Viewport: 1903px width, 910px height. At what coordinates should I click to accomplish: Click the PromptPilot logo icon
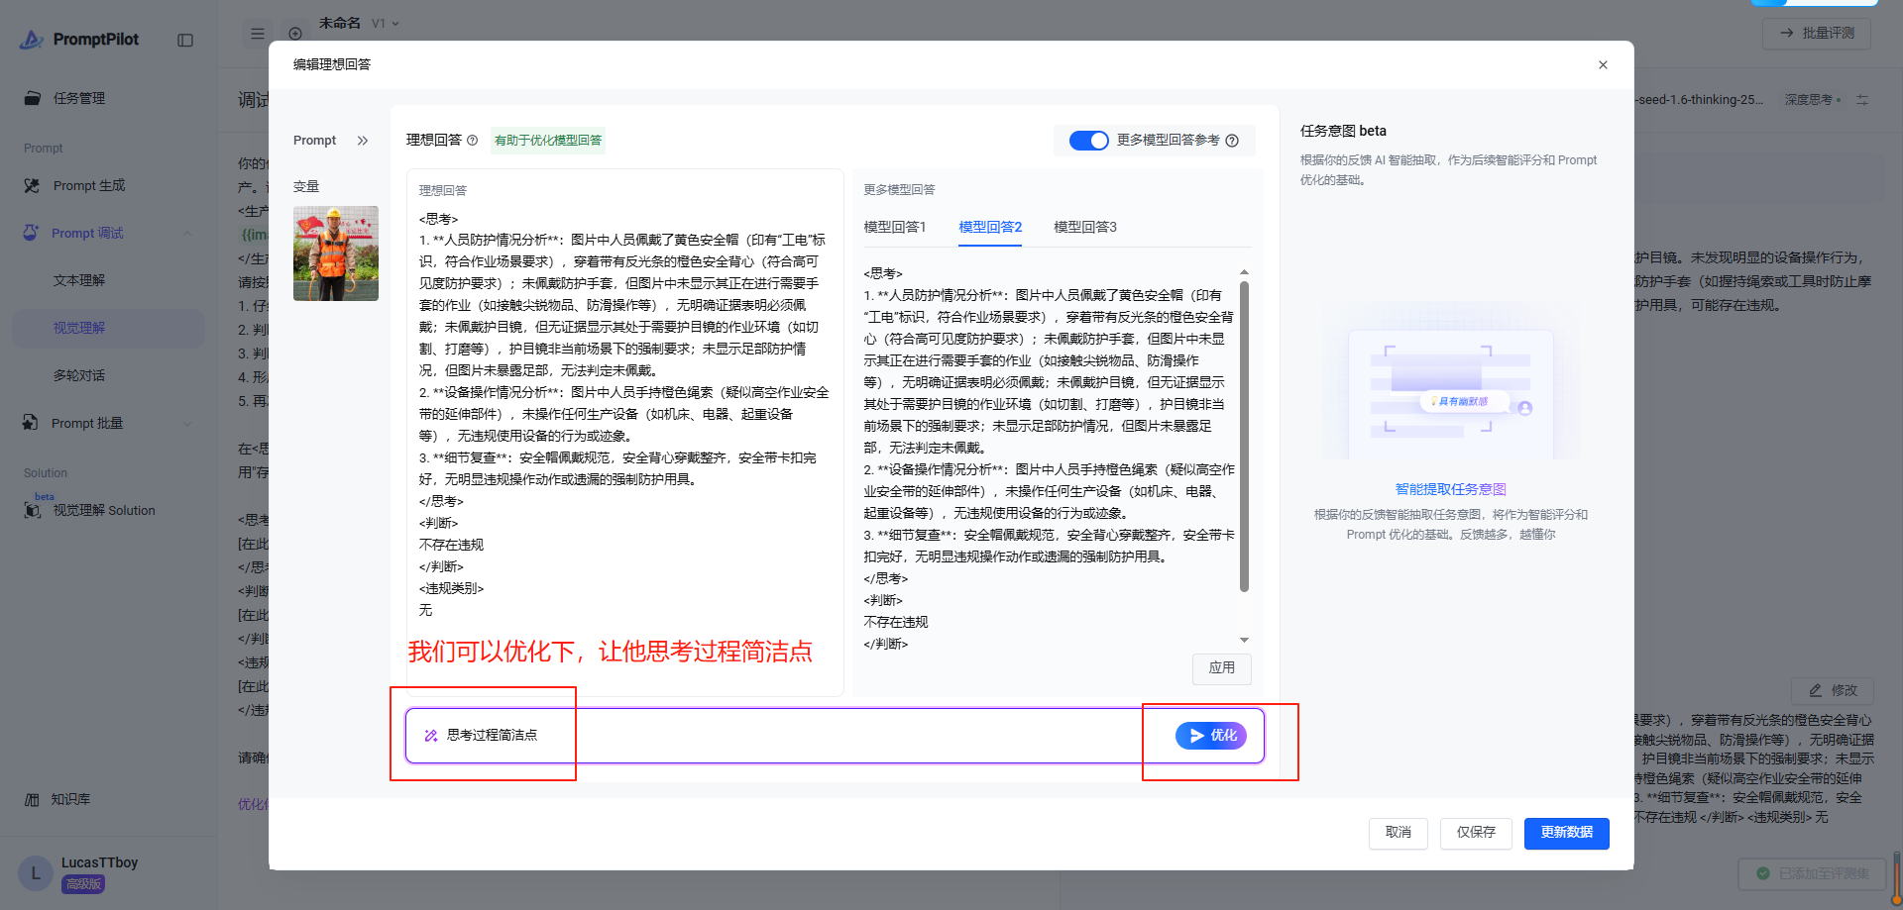pyautogui.click(x=32, y=40)
